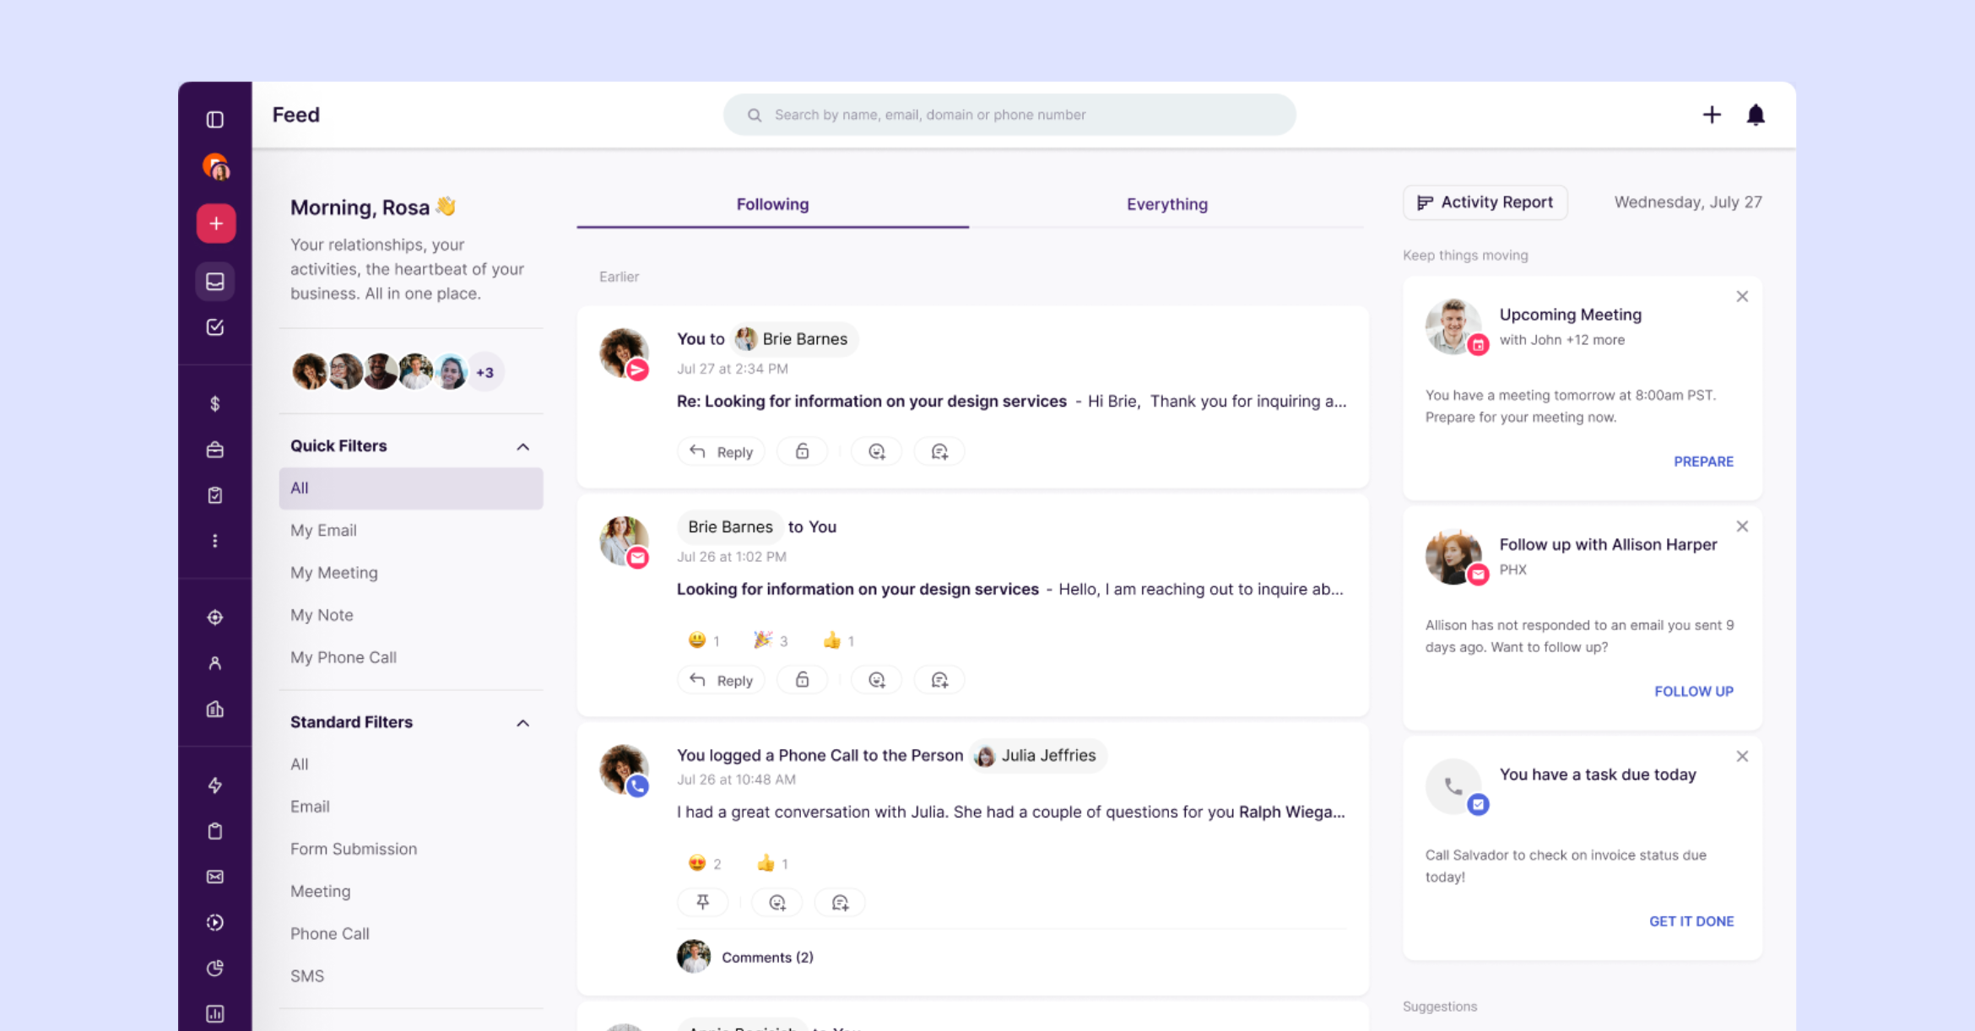
Task: Click FOLLOW UP for Allison Harper
Action: point(1693,691)
